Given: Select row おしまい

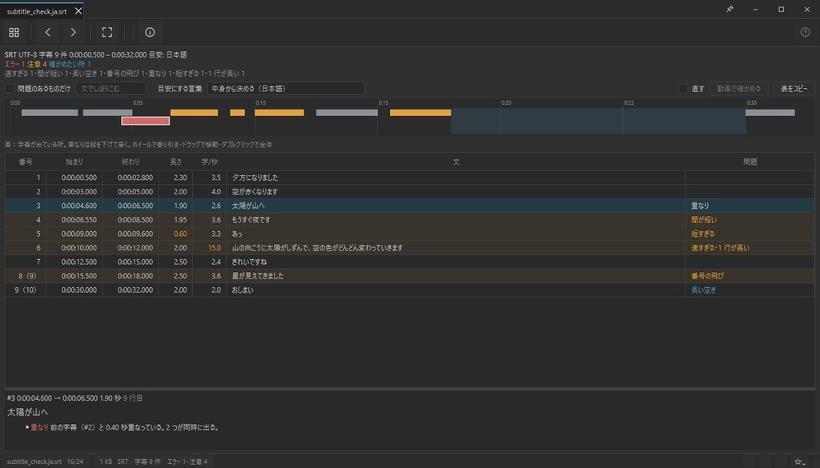Looking at the screenshot, I should tap(409, 290).
